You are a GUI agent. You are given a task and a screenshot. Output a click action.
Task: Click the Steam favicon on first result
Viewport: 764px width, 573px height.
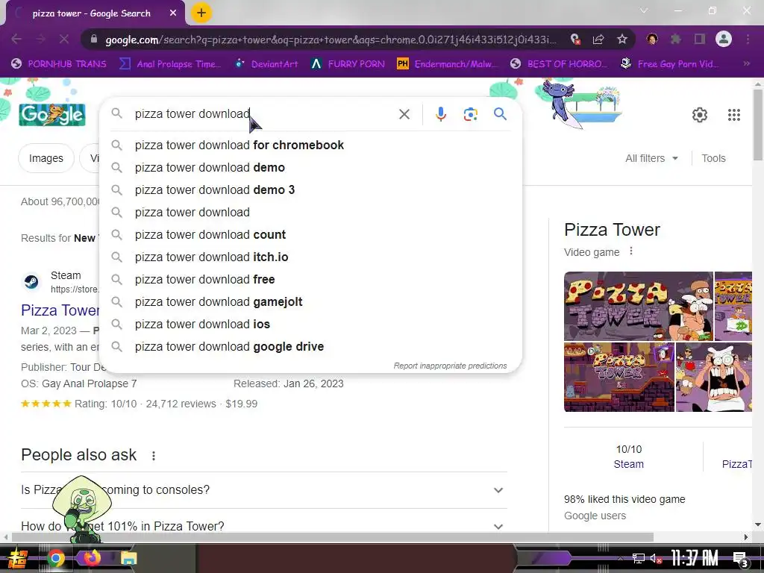coord(31,281)
